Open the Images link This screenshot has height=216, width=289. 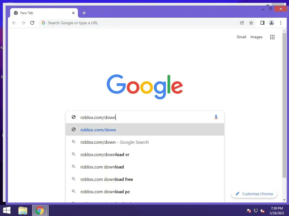[256, 37]
